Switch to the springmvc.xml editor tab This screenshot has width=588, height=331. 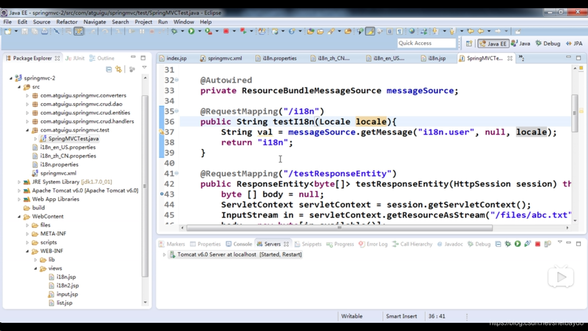pos(221,58)
